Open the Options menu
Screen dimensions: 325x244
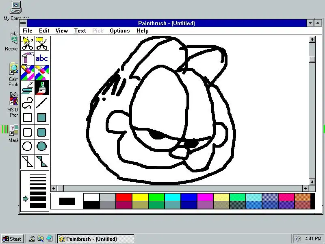(x=119, y=31)
